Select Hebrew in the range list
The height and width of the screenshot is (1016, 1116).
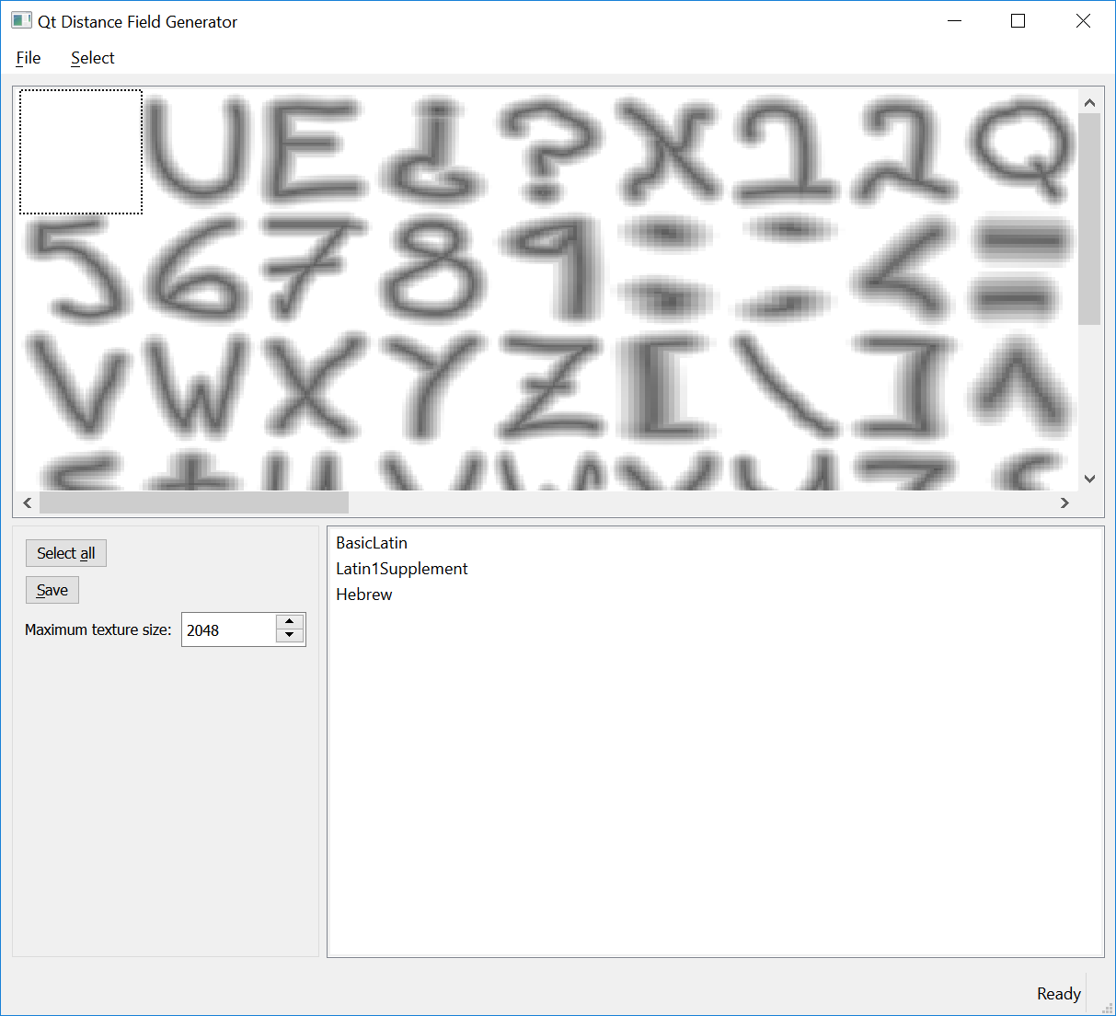[x=364, y=595]
